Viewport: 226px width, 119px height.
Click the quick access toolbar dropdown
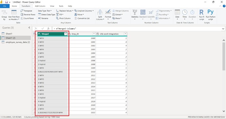click(10, 2)
